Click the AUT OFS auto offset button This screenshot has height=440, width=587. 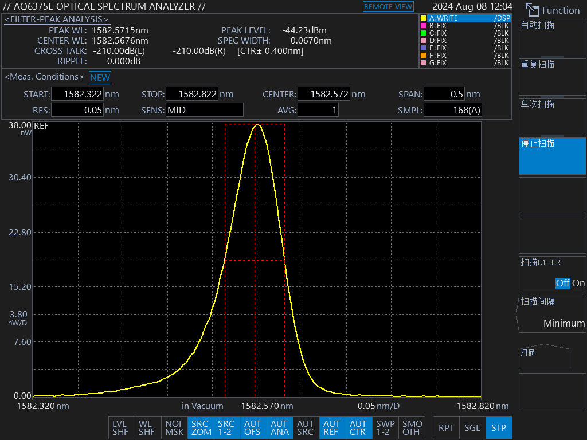click(253, 427)
